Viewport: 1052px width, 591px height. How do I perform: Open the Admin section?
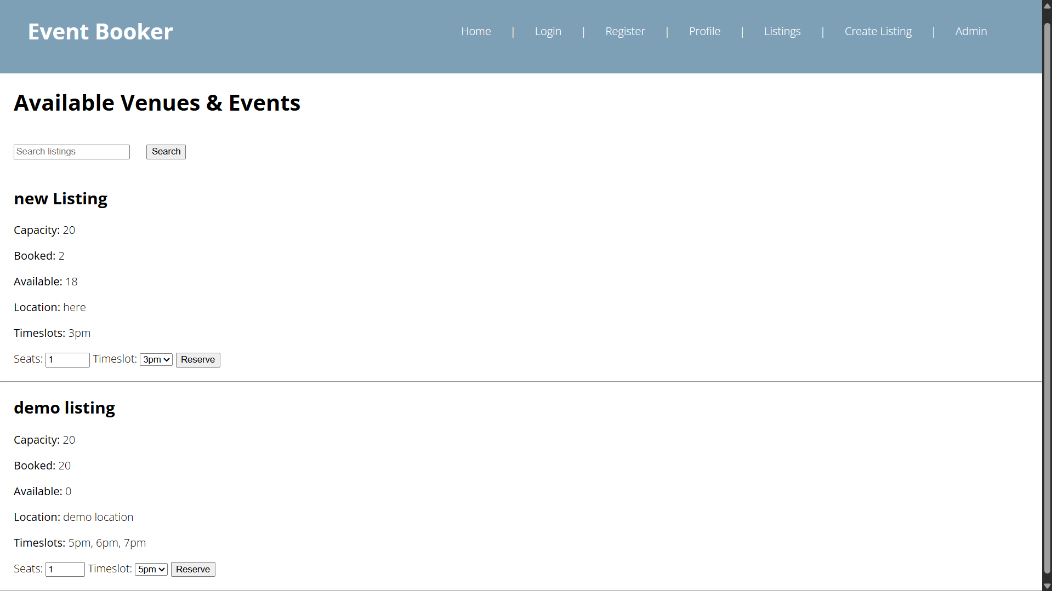click(971, 31)
